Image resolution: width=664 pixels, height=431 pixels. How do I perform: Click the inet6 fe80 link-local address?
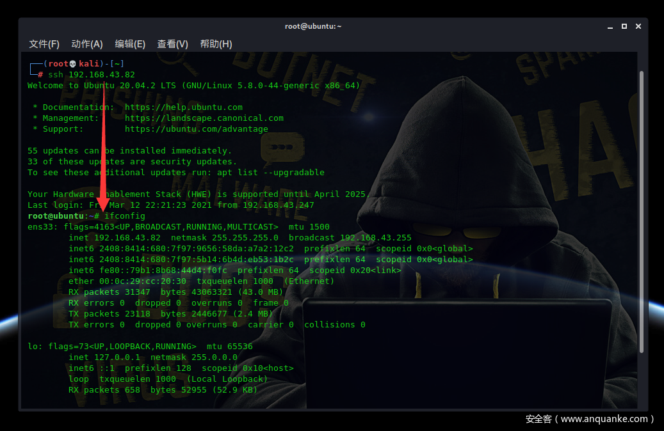coord(163,270)
